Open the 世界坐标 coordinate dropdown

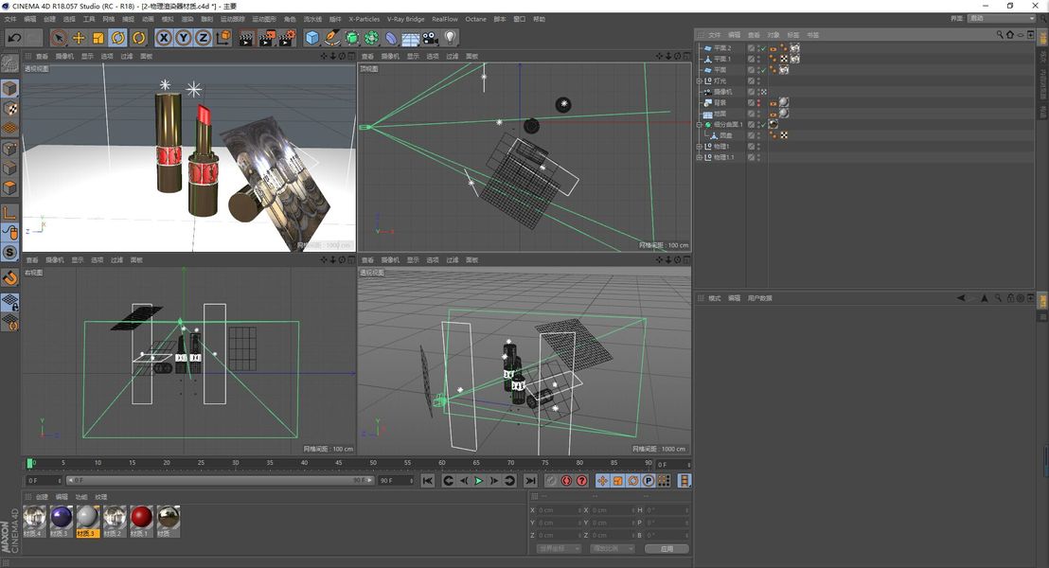click(559, 549)
